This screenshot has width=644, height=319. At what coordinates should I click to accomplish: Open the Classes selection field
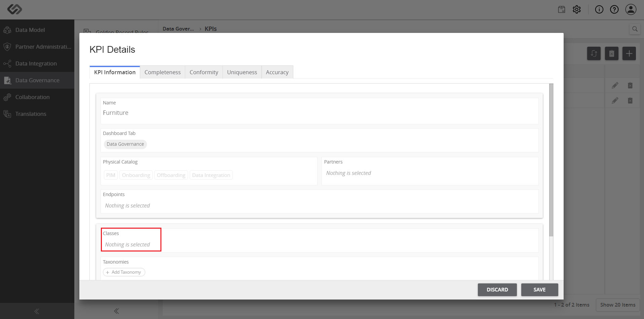(319, 240)
